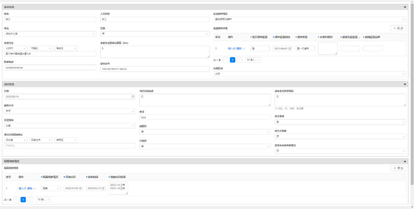414x209 pixels.
Task: Click 删除 link in the vaccination details row
Action: (x=239, y=49)
